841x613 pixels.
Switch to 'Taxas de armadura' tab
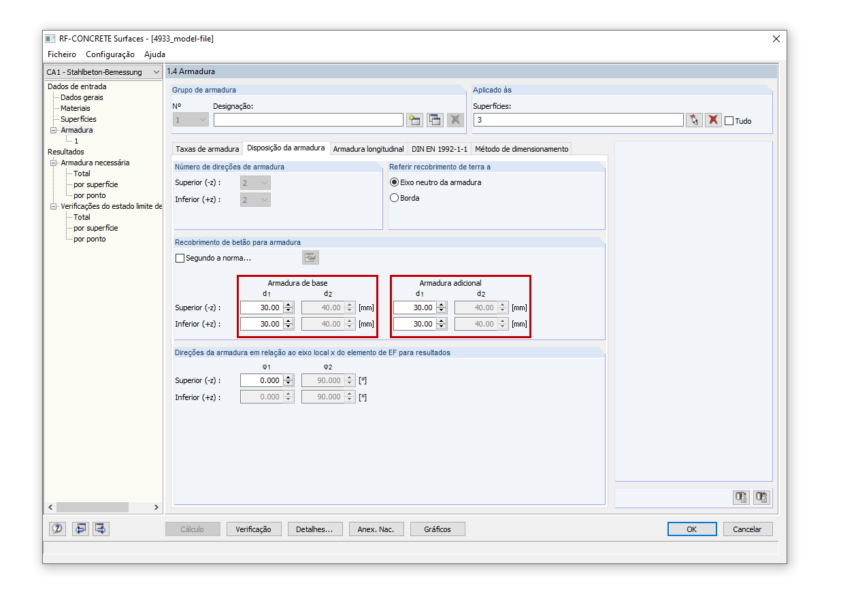pyautogui.click(x=208, y=149)
